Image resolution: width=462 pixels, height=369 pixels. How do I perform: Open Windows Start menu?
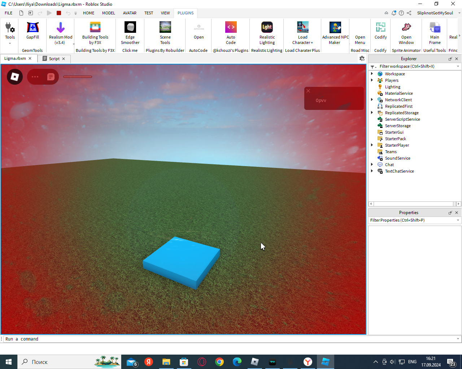coord(9,362)
